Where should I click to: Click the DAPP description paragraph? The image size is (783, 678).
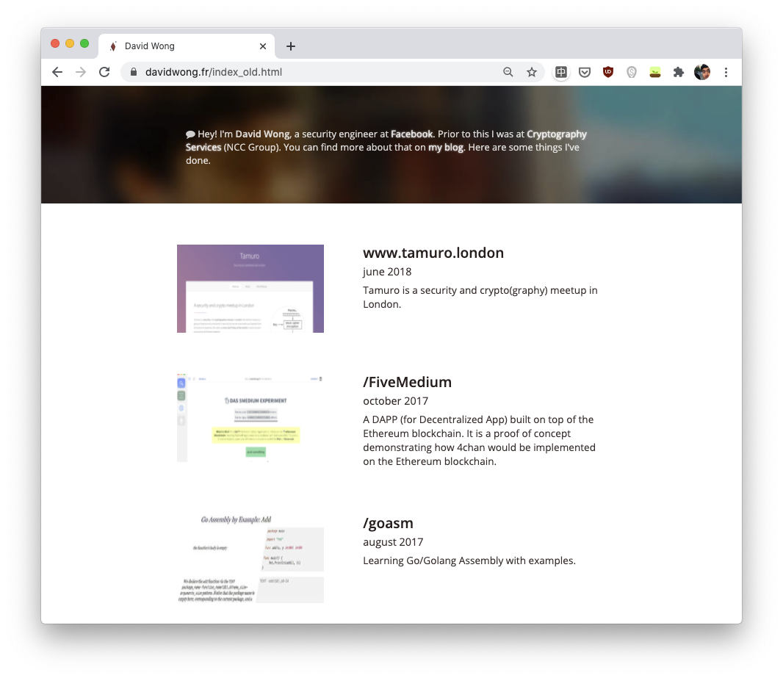[x=480, y=440]
